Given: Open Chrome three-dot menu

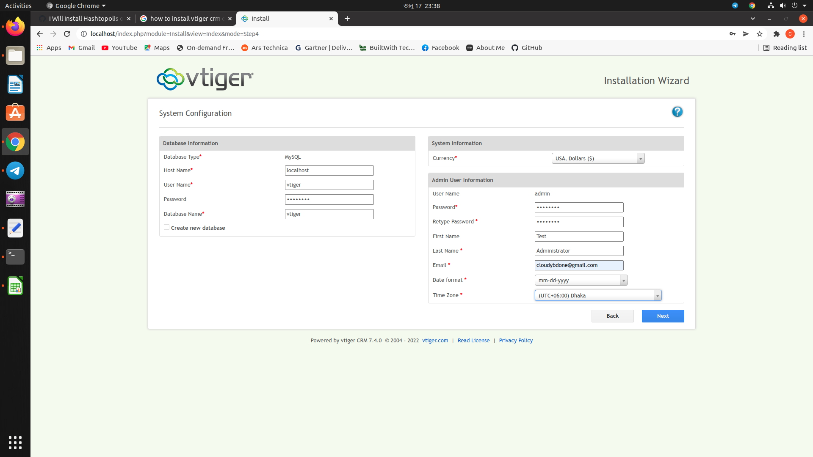Looking at the screenshot, I should [x=804, y=34].
